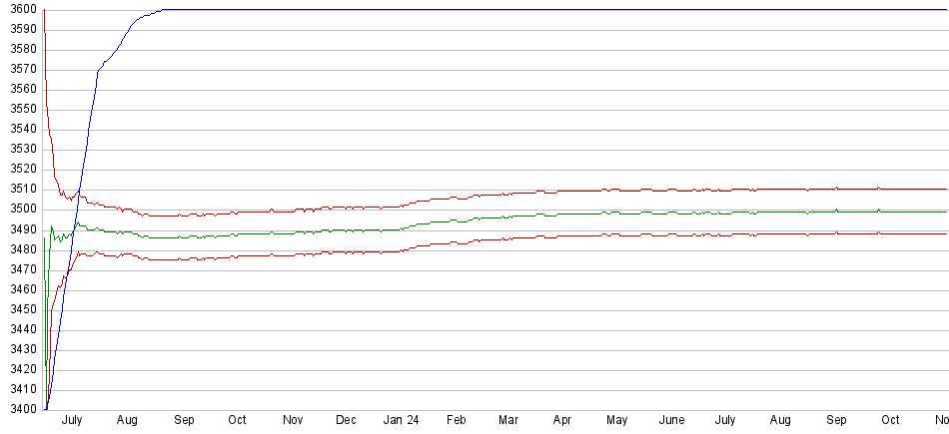949x434 pixels.
Task: Click the Feb label on the time axis
Action: (457, 421)
